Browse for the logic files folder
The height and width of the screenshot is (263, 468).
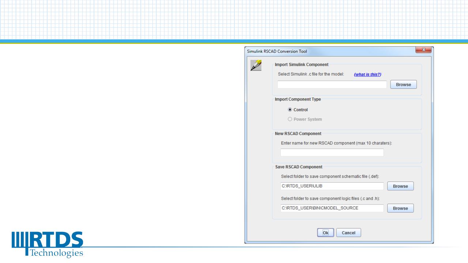[x=400, y=208]
